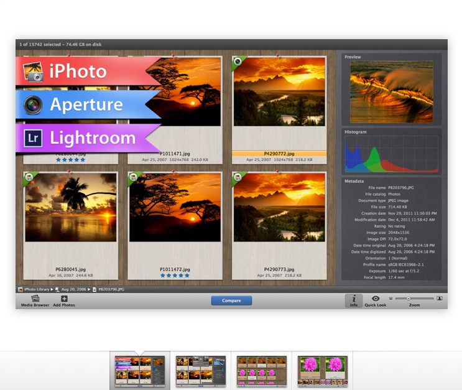Select the third screenshot thumbnail with pink flowers grid
The height and width of the screenshot is (390, 462).
262,371
